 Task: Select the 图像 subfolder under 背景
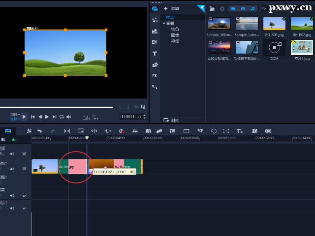point(174,35)
